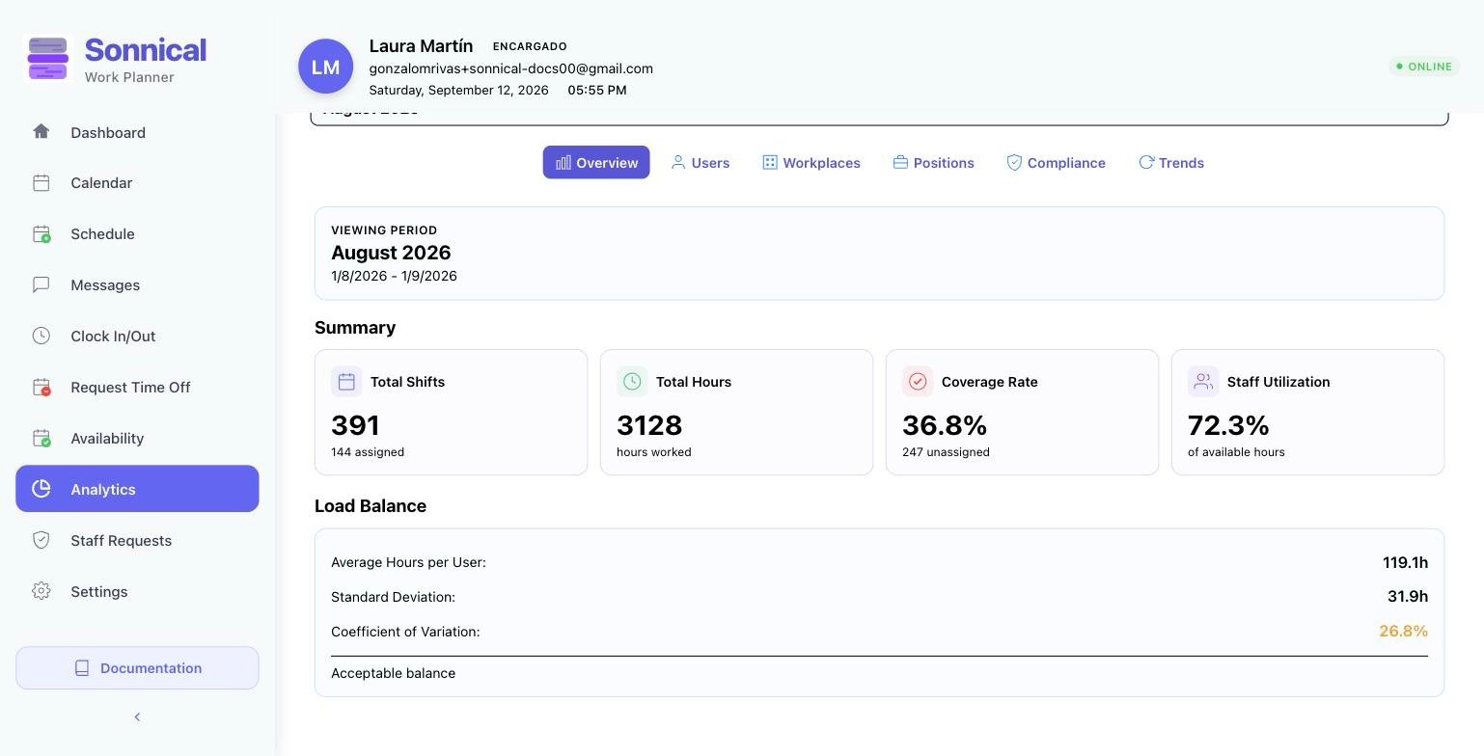Click the Staff Requests shield icon
Screen dimensions: 1484x756
(x=41, y=541)
